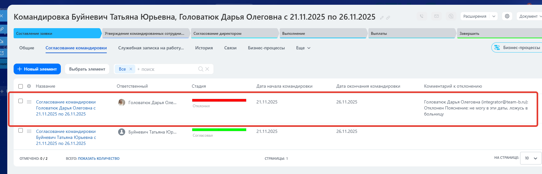The image size is (542, 174).
Task: Click the Выбрать элемент button
Action: [x=87, y=69]
